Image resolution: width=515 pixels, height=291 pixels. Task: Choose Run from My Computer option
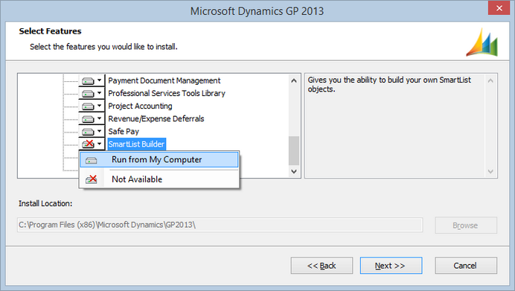159,159
